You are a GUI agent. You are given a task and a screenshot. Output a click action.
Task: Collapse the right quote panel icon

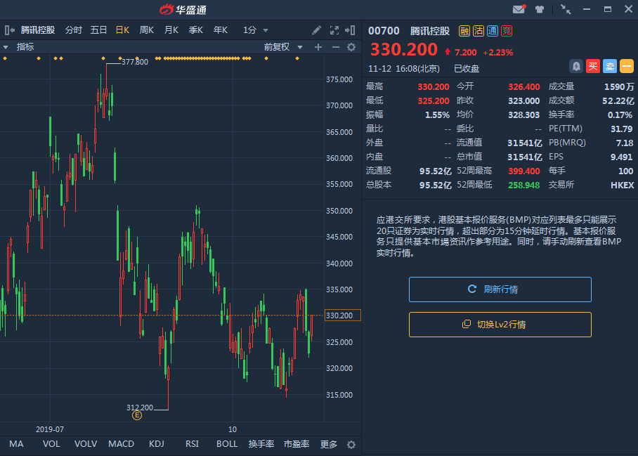pyautogui.click(x=350, y=30)
